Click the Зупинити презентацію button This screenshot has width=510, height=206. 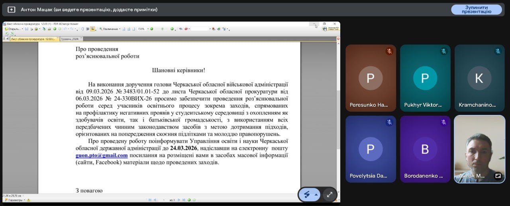click(x=476, y=10)
